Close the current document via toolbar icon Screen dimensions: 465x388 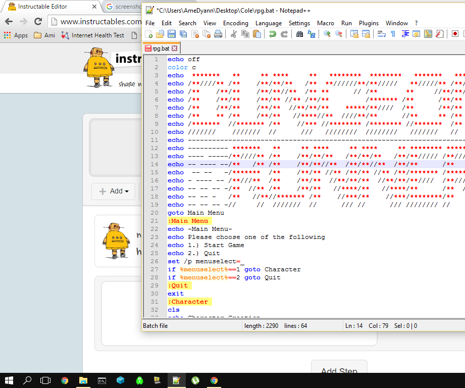point(195,34)
